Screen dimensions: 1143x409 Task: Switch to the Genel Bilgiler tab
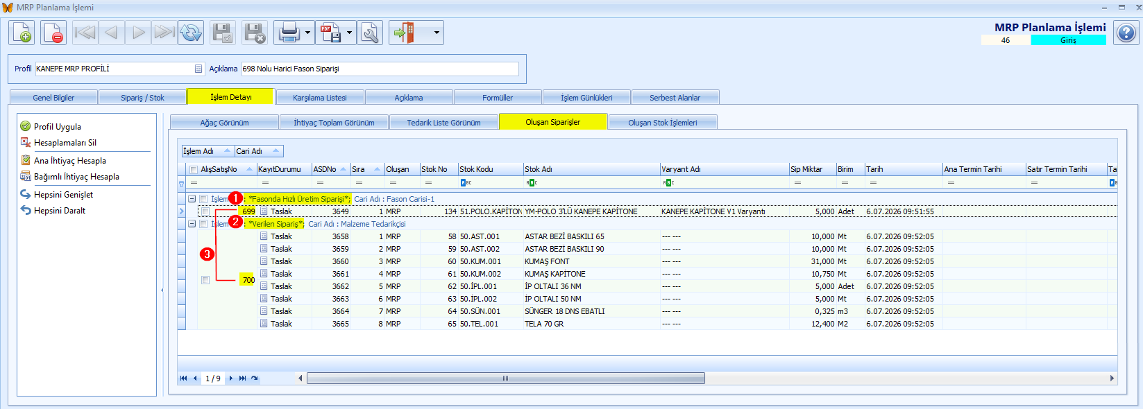(x=53, y=98)
